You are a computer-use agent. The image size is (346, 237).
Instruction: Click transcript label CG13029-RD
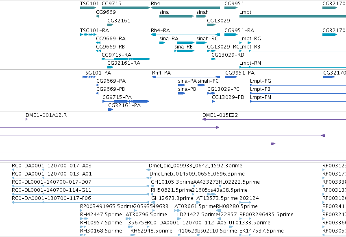(x=228, y=55)
